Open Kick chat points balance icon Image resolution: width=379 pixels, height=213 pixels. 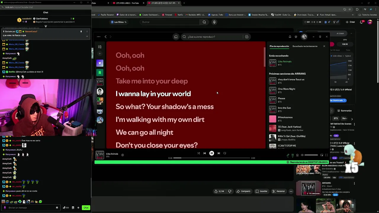tap(66, 208)
